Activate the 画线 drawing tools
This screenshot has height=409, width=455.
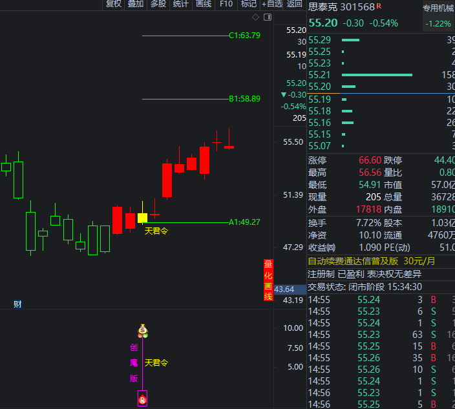click(x=204, y=4)
